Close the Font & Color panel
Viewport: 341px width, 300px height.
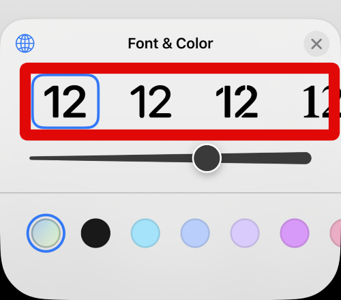[x=316, y=44]
